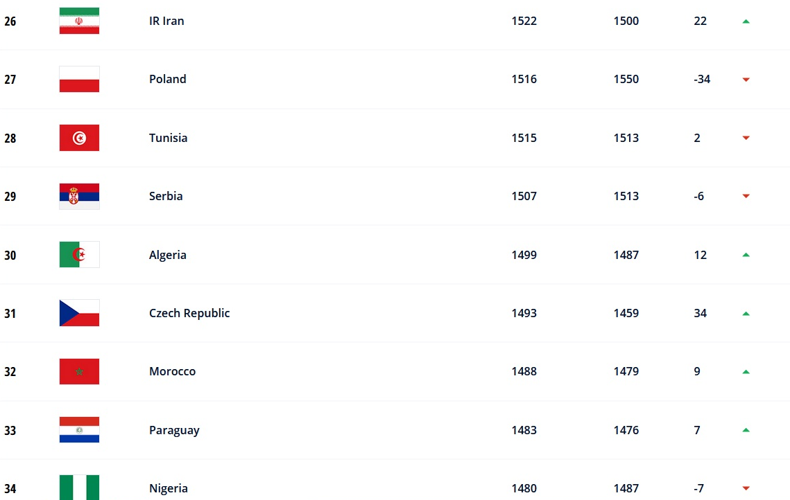
Task: Click the IR Iran flag icon
Action: [x=79, y=21]
